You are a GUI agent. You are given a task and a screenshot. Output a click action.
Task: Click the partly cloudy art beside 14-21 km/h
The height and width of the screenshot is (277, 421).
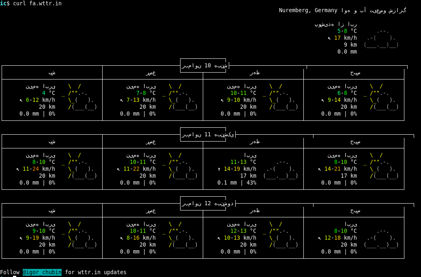381,165
